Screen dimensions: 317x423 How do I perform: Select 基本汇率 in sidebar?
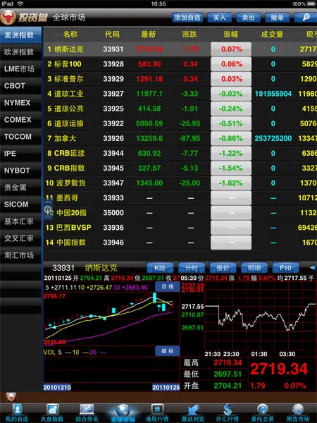click(x=20, y=221)
